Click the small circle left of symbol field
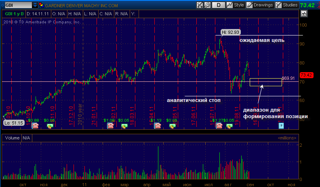Viewport: 320px width, 187px height. 2,5
